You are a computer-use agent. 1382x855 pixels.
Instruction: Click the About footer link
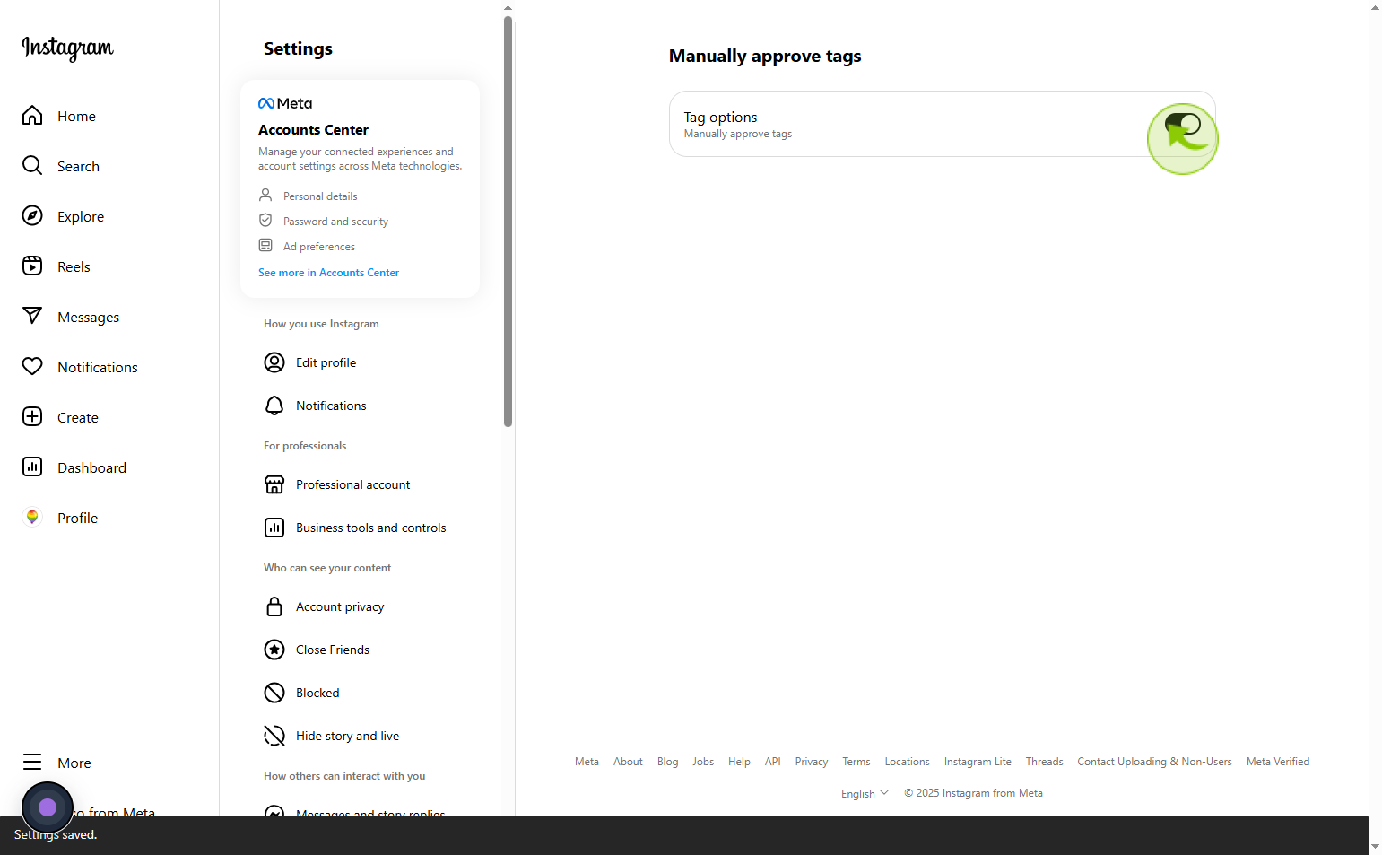click(628, 762)
